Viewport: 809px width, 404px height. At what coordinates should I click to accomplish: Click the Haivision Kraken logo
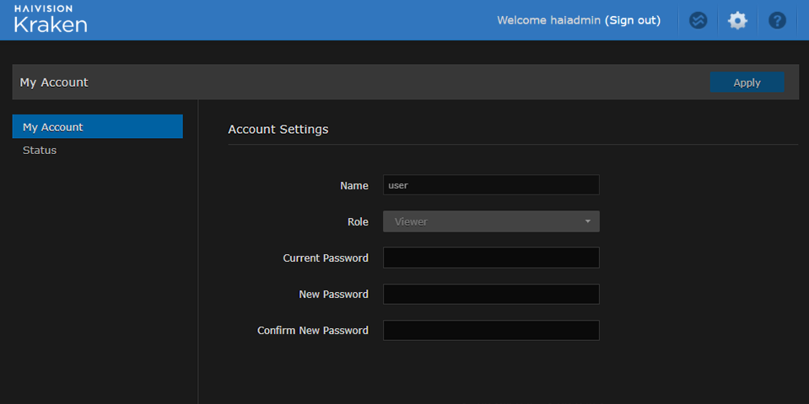(x=51, y=19)
